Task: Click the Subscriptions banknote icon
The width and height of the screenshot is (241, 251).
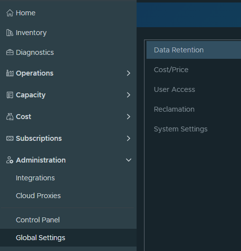Action: (10, 138)
